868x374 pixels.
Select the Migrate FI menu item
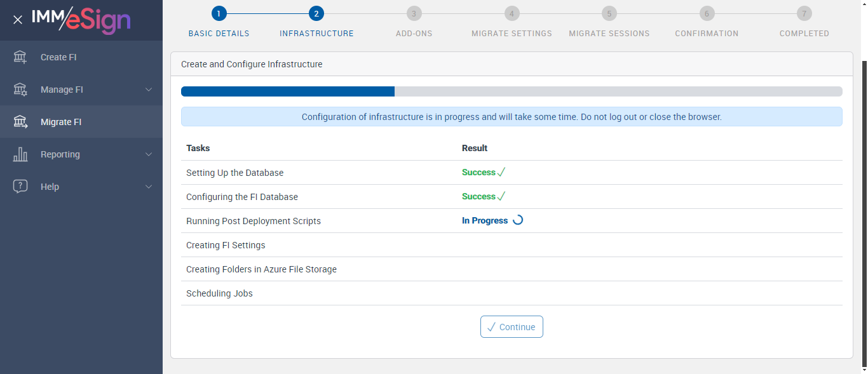(81, 122)
